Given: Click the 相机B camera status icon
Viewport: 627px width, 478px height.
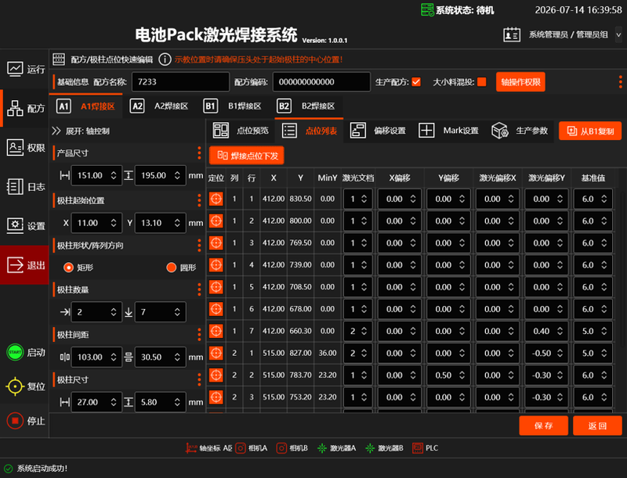Looking at the screenshot, I should pos(281,448).
